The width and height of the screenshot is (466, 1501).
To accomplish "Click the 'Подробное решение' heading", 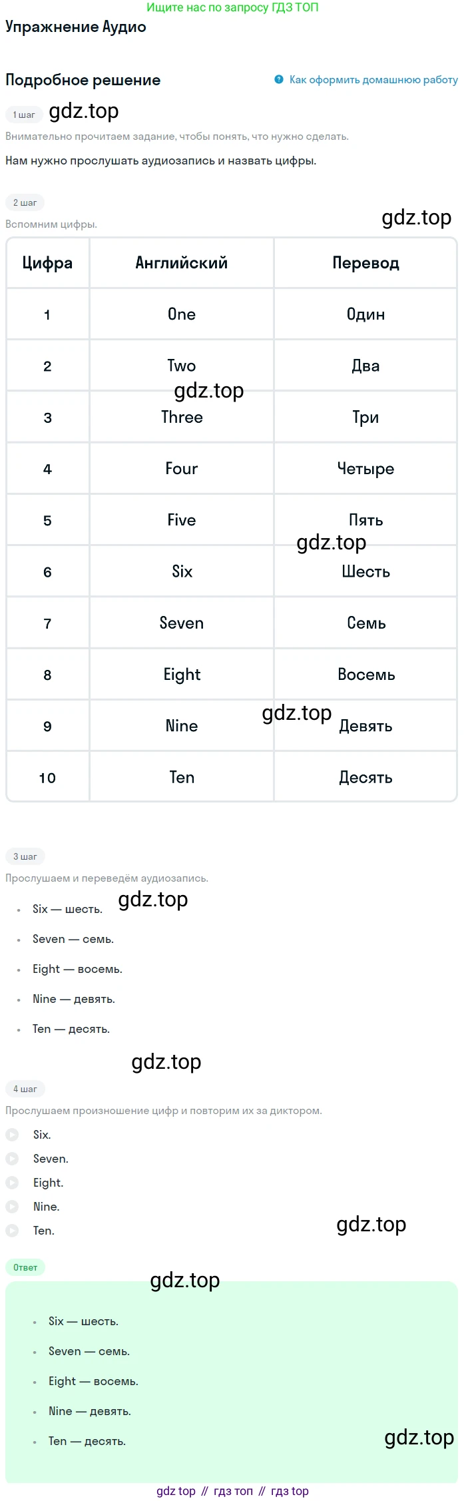I will coord(83,80).
